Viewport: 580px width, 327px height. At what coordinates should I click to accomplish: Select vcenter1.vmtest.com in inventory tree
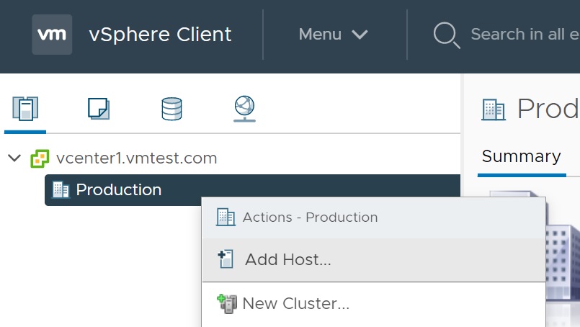pos(136,158)
